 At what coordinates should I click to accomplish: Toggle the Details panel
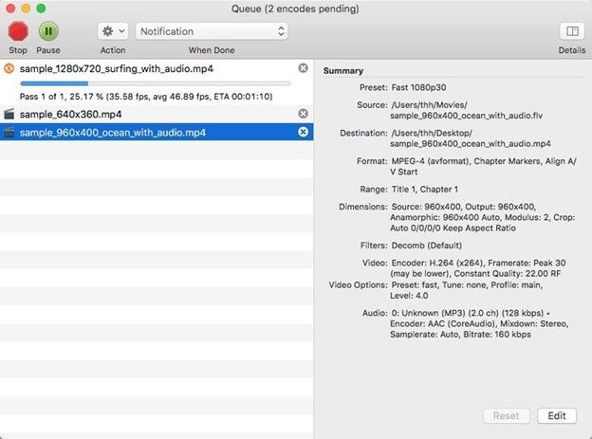[x=571, y=31]
